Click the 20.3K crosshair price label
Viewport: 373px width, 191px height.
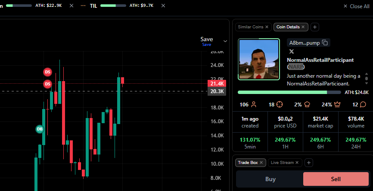(217, 91)
